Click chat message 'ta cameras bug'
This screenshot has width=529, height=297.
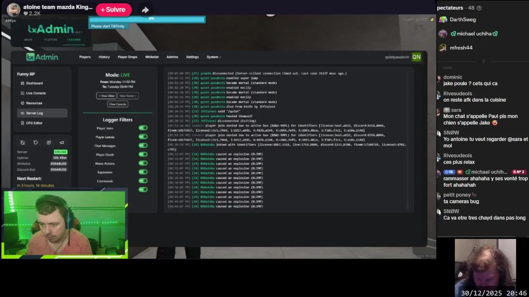461,201
